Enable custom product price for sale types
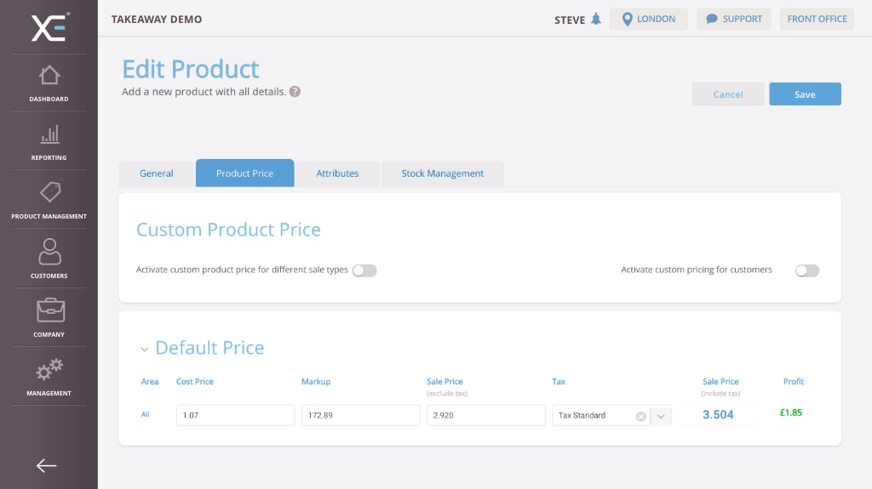 pos(364,270)
